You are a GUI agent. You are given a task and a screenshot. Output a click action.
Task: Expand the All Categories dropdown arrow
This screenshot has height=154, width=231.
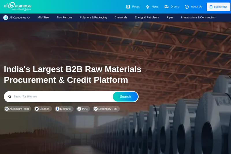29,18
